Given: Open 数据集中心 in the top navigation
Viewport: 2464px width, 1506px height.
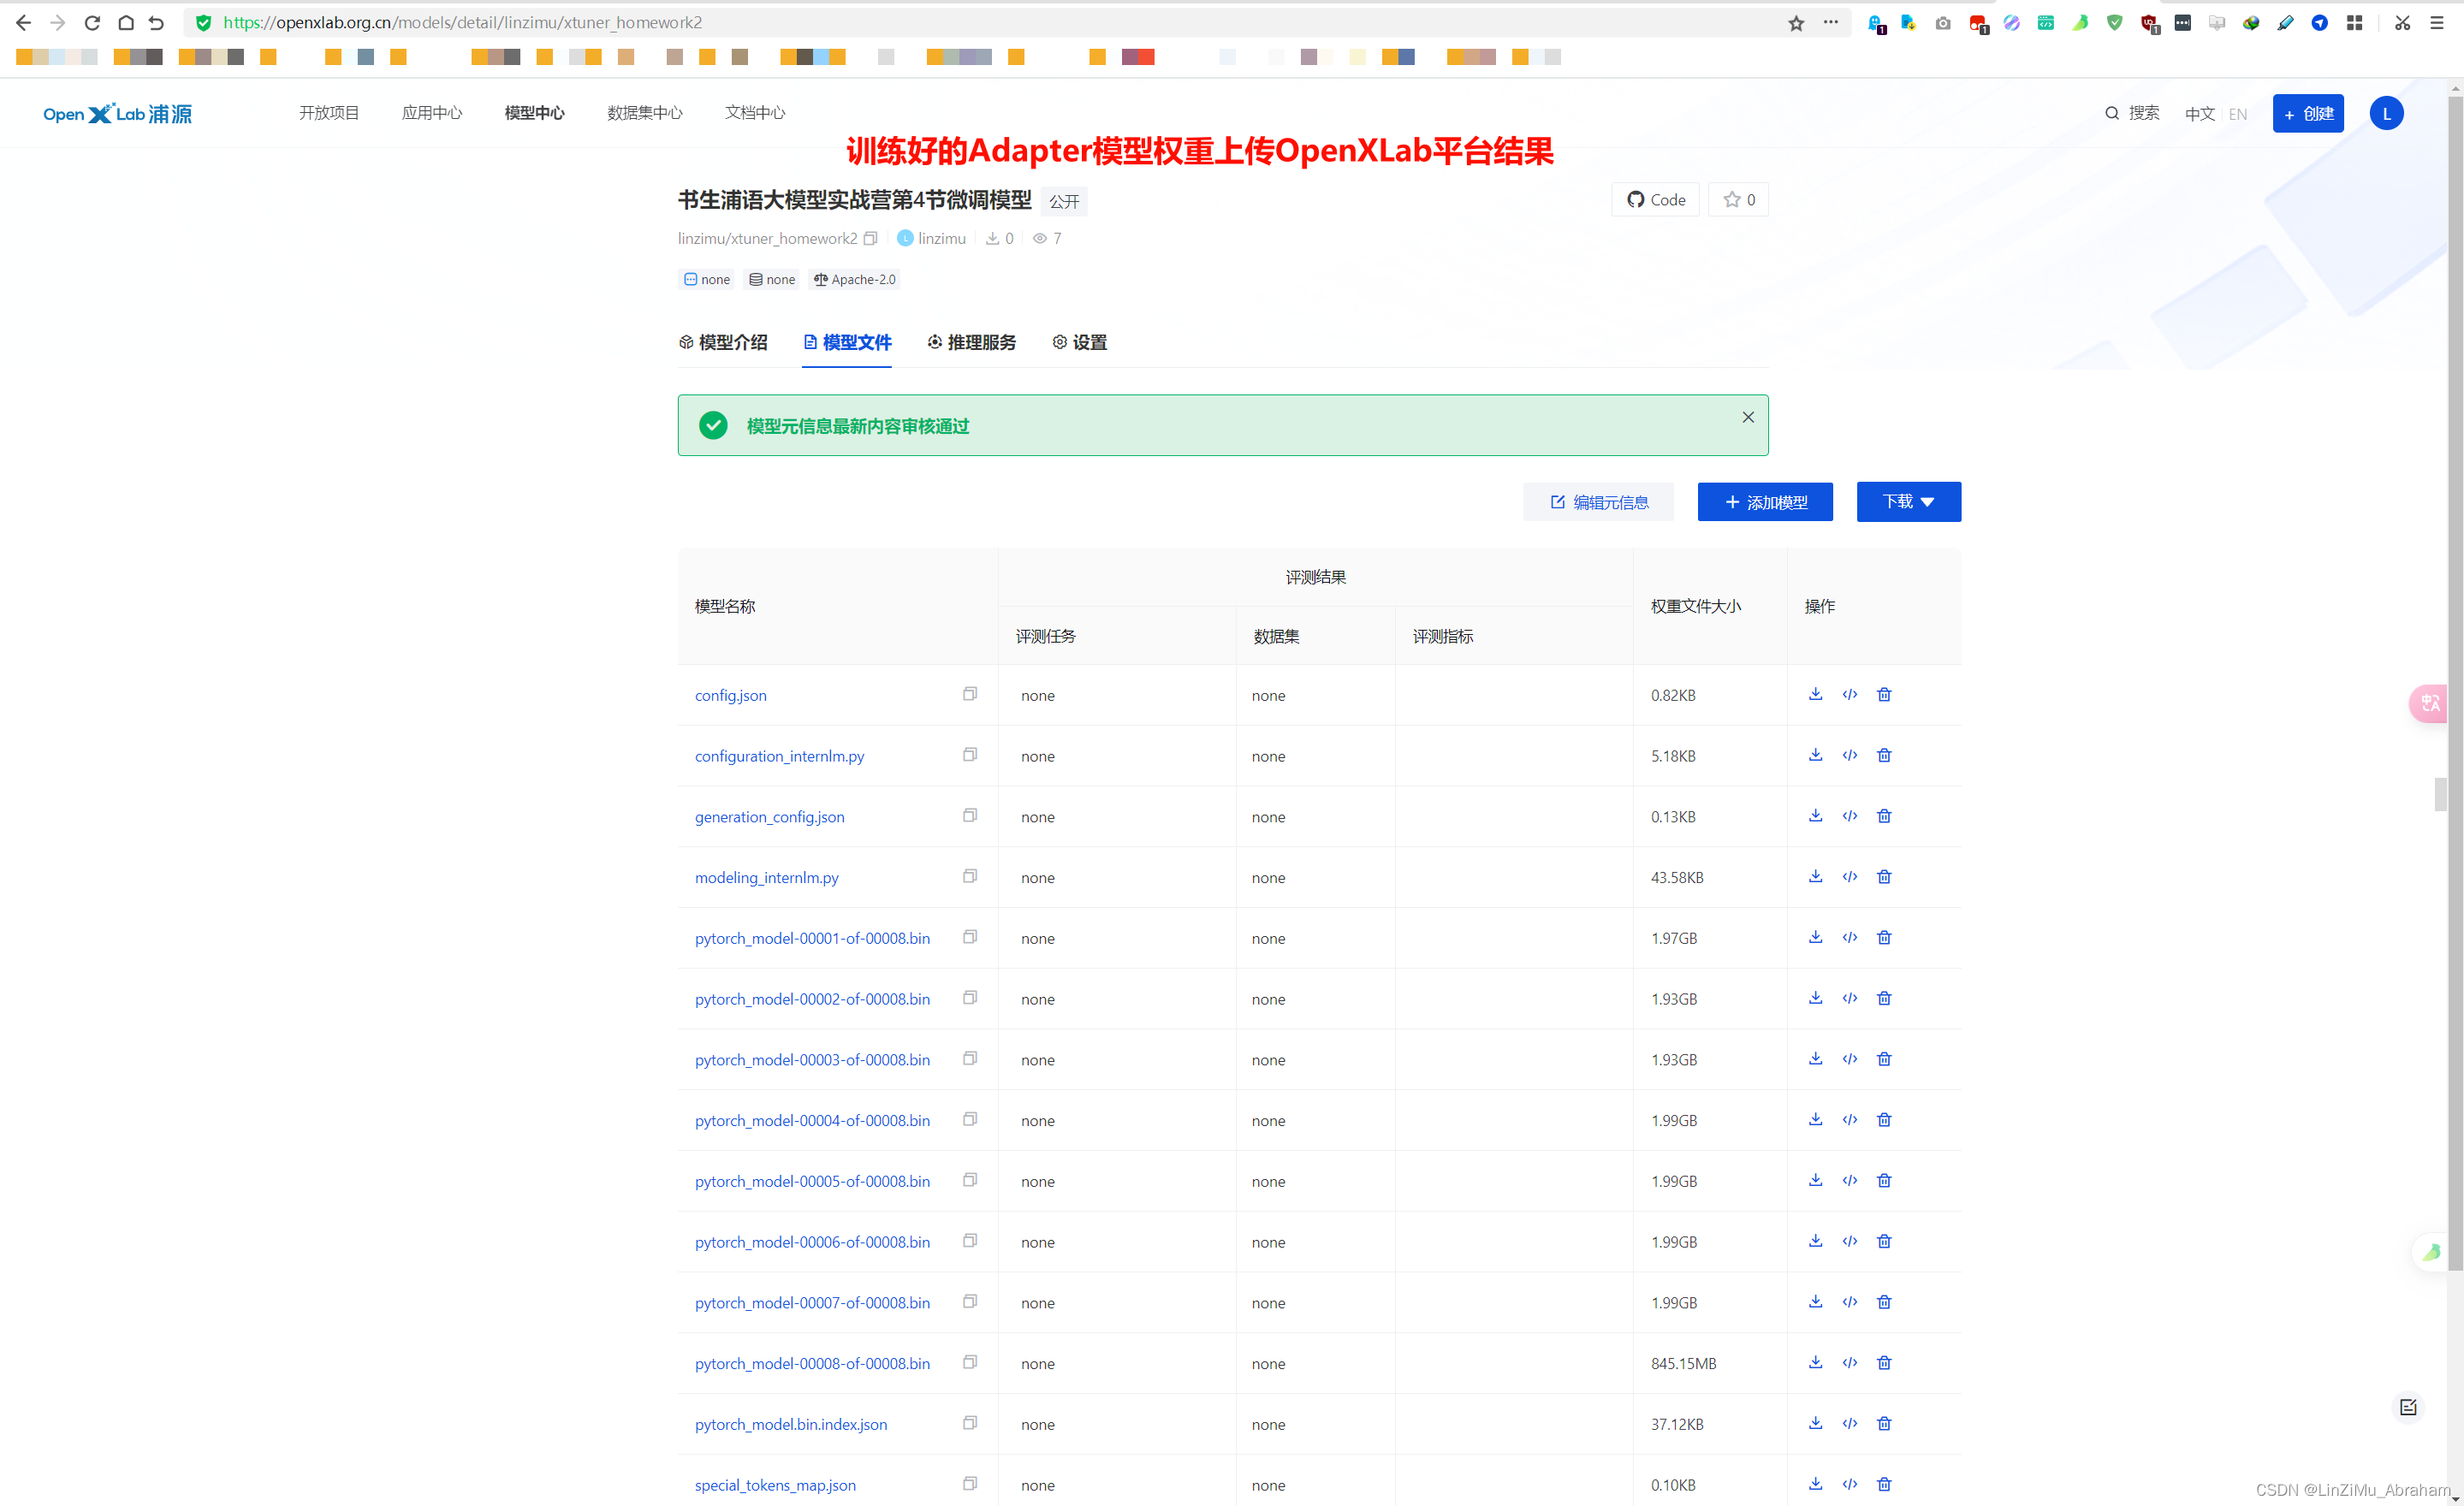Looking at the screenshot, I should (645, 113).
